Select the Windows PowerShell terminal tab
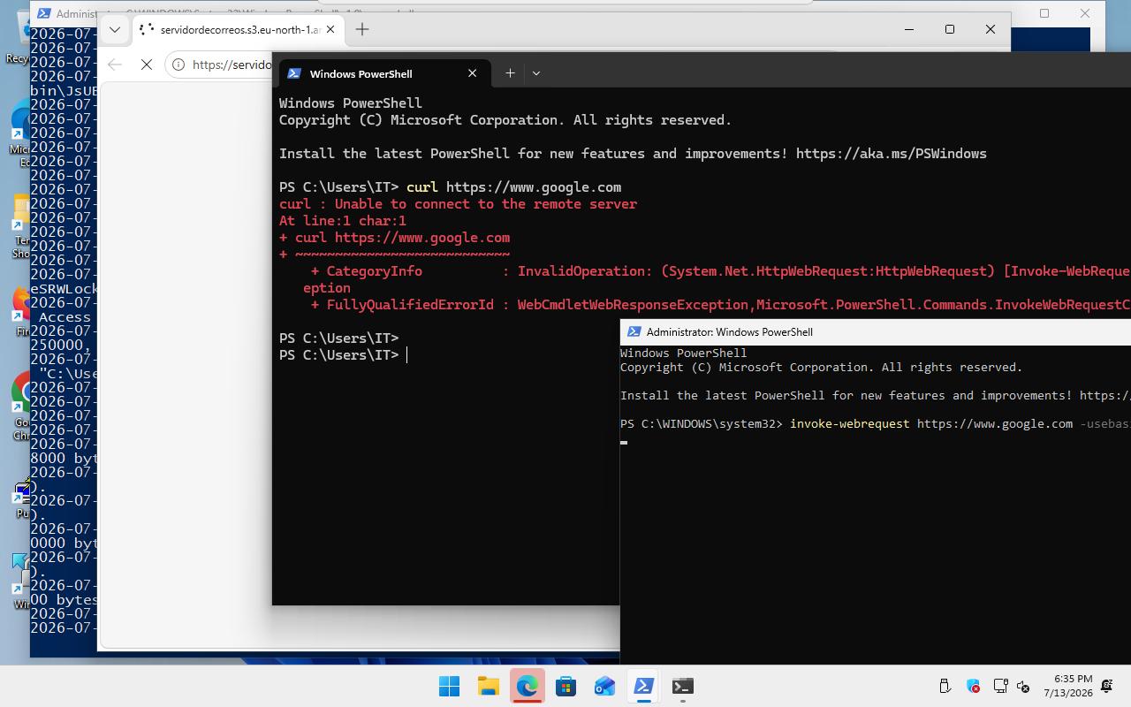Image resolution: width=1131 pixels, height=707 pixels. [383, 73]
